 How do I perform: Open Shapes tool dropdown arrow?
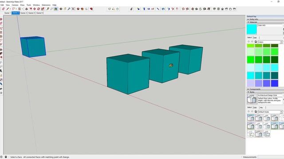click(x=22, y=9)
